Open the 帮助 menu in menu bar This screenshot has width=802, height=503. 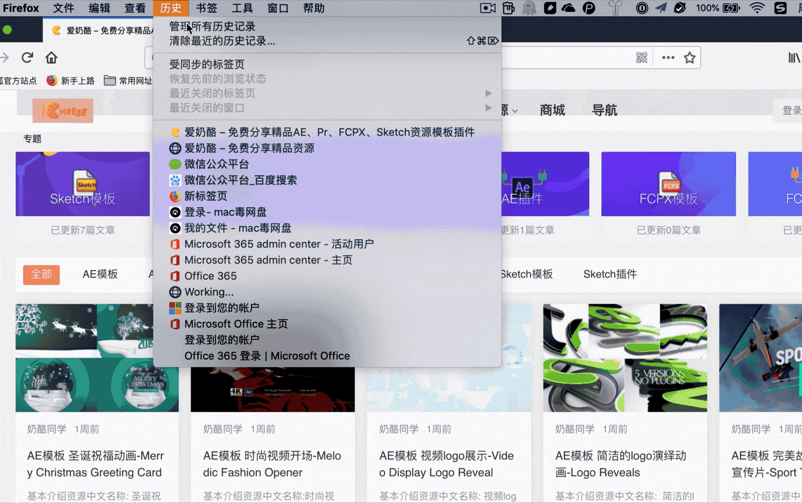coord(314,8)
